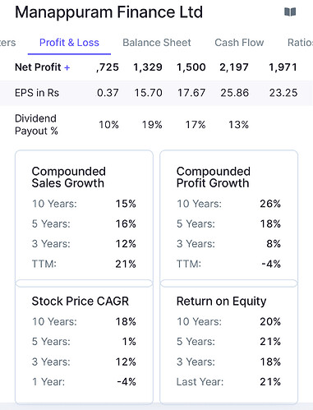Open the Cash Flow tab
The image size is (313, 410).
239,43
